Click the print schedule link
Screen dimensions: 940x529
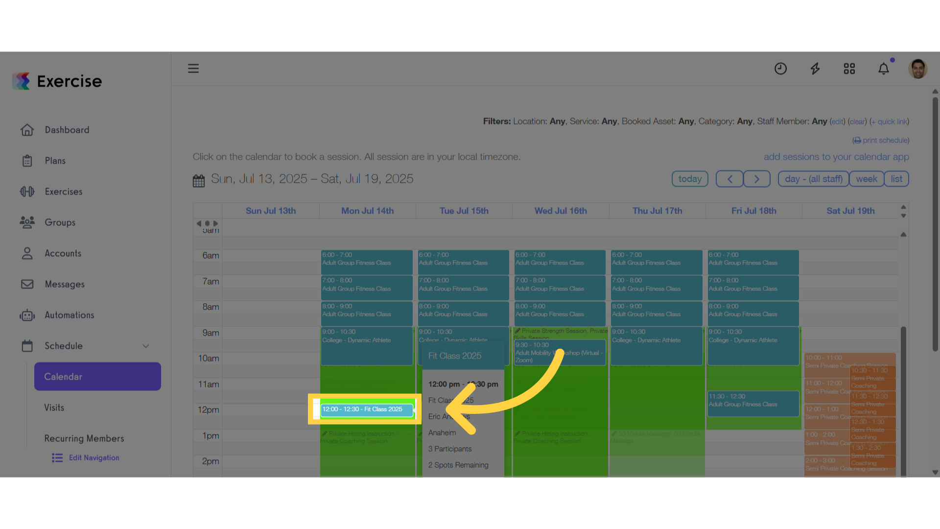tap(881, 141)
